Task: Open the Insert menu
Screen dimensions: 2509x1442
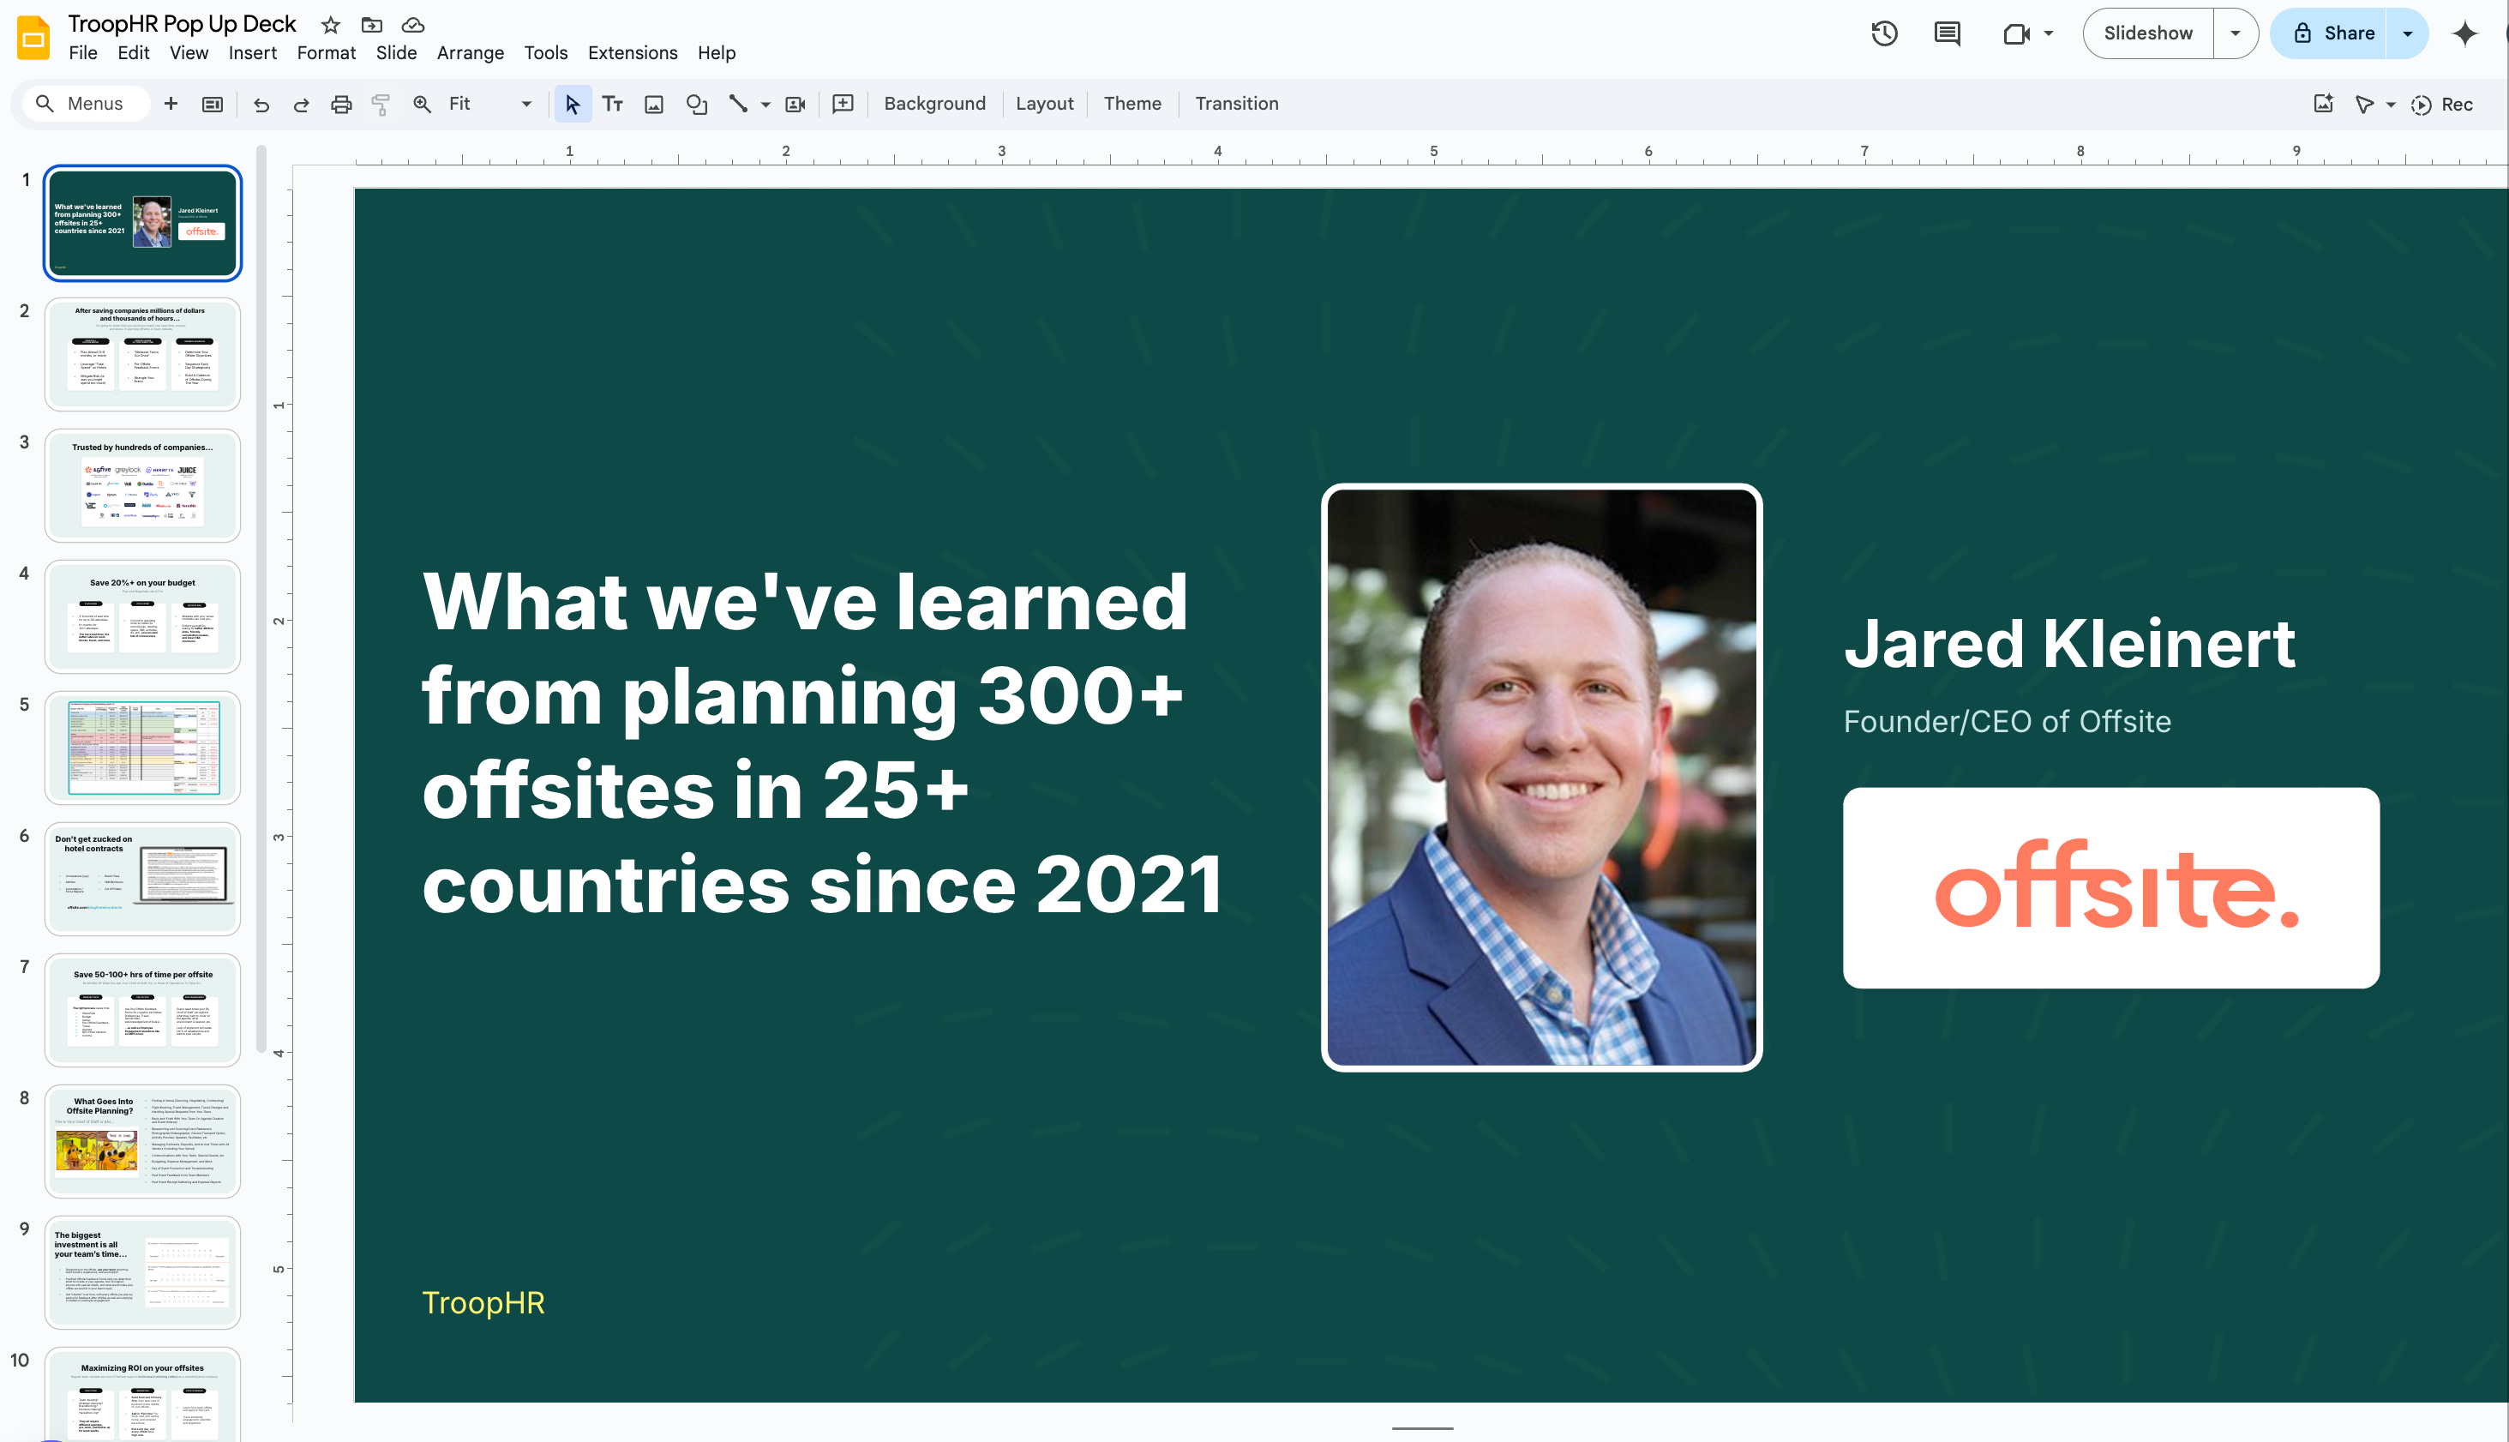Action: [253, 52]
